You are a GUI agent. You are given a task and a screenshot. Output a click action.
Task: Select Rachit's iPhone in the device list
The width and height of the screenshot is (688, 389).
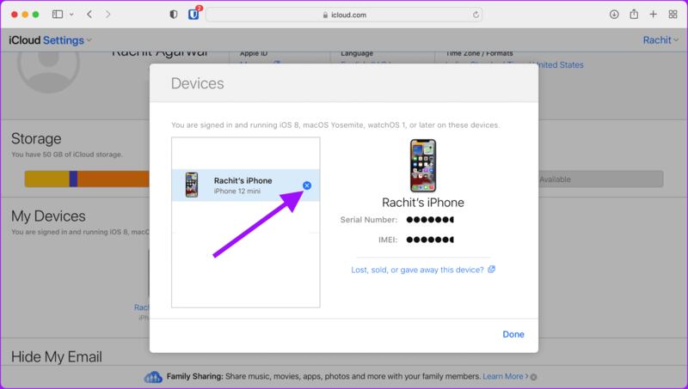pos(241,185)
